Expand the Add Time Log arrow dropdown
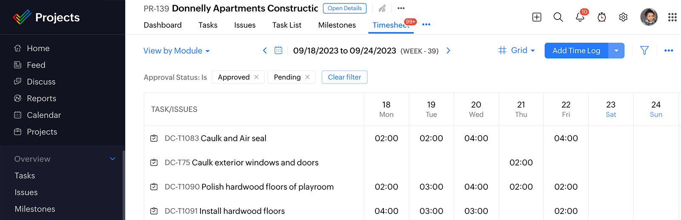This screenshot has width=681, height=220. [x=616, y=51]
